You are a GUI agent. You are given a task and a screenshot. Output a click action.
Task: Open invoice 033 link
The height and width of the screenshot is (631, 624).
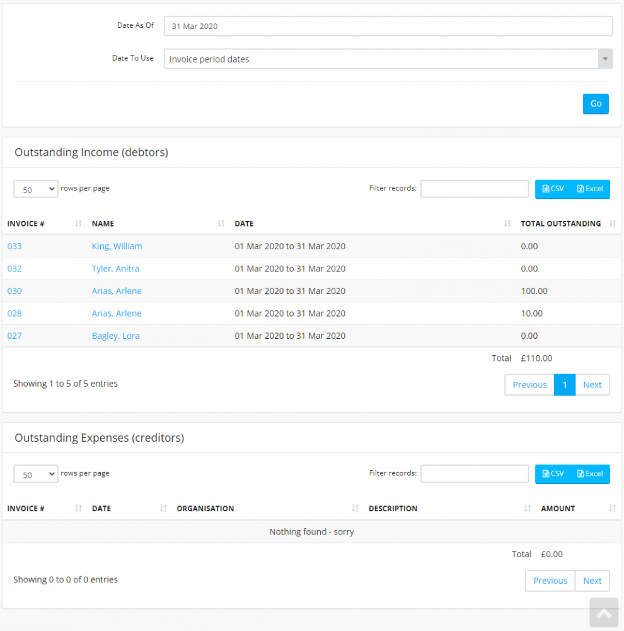pos(14,246)
